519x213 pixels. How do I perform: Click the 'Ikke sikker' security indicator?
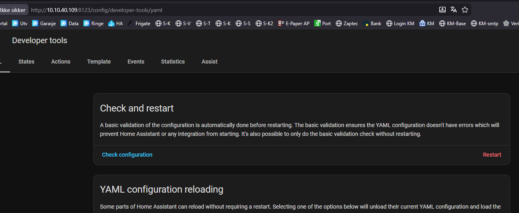(x=13, y=10)
